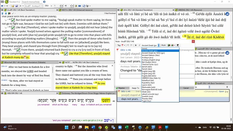Open the AvuBT window menu icon

[x=2, y=10]
